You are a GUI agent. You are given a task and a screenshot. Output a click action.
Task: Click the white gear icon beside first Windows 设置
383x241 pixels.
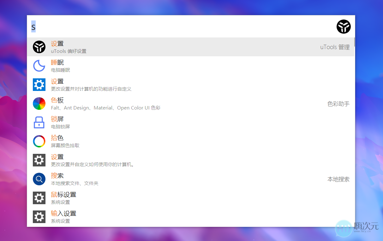pos(39,84)
